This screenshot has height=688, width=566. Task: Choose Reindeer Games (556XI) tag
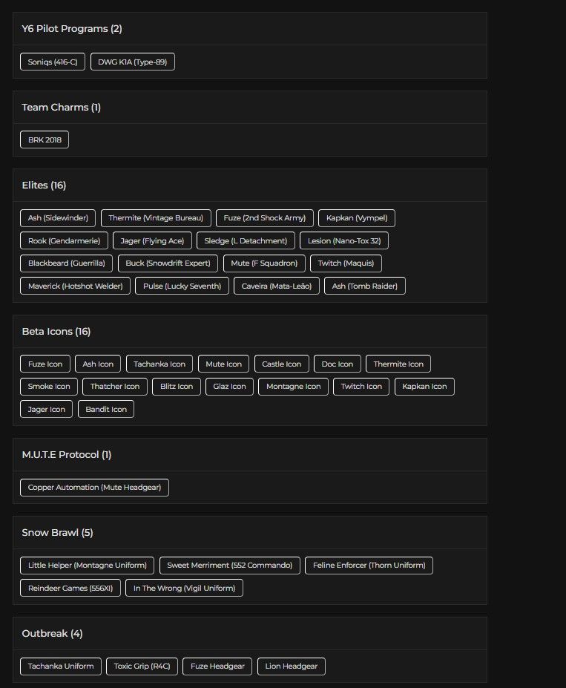coord(70,588)
